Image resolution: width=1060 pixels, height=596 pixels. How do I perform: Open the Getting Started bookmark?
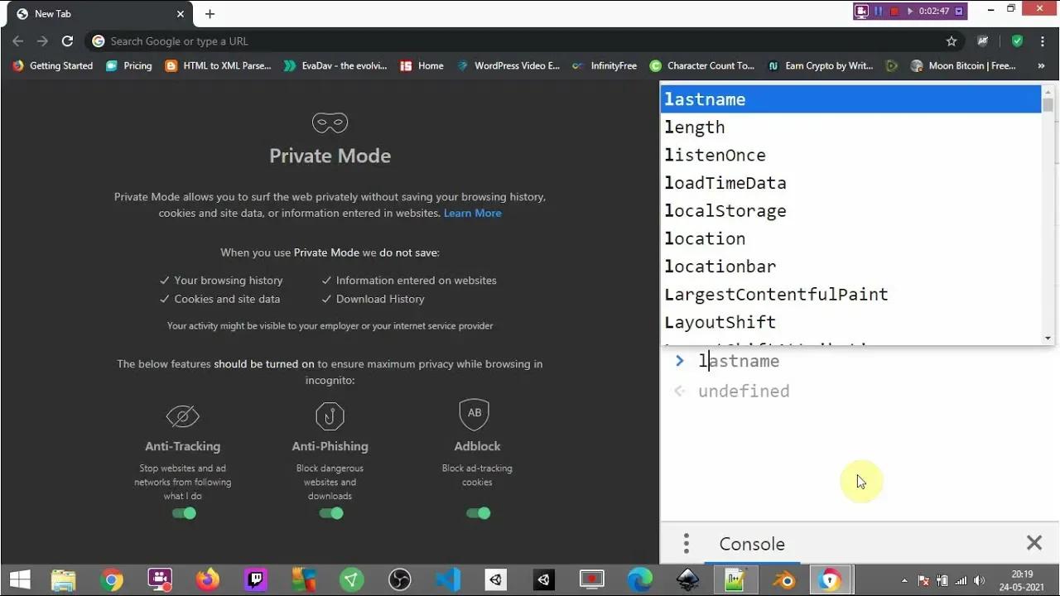pos(52,65)
